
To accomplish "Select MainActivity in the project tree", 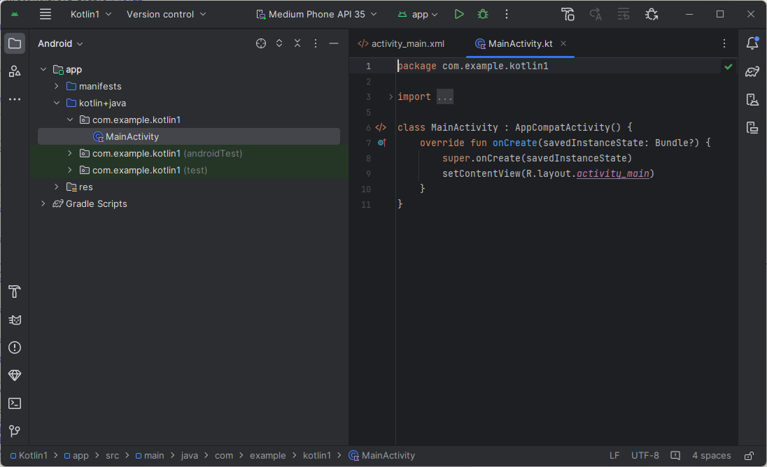I will click(x=132, y=137).
